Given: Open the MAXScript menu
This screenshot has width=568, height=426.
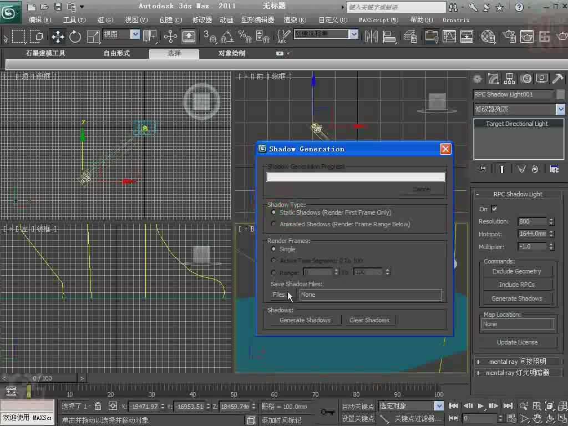Looking at the screenshot, I should tap(378, 20).
